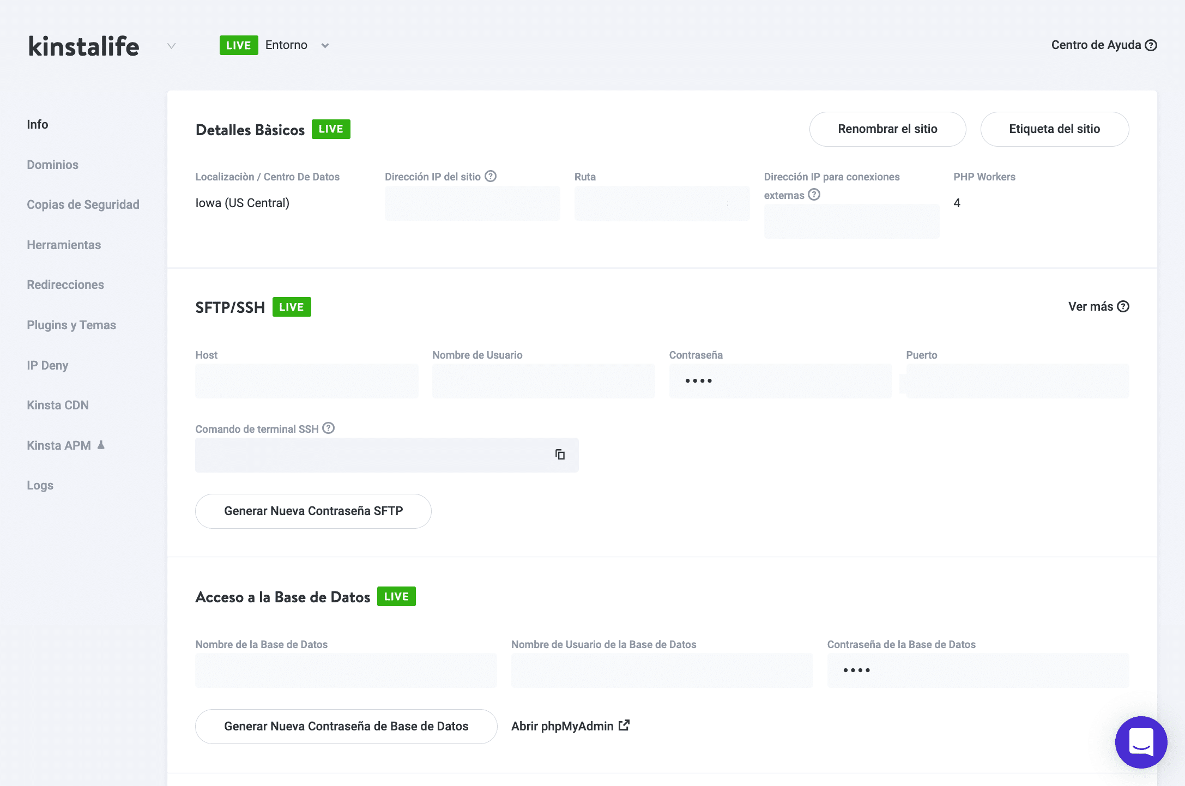The width and height of the screenshot is (1185, 786).
Task: Click the LIVE badge beside Entorno
Action: click(239, 45)
